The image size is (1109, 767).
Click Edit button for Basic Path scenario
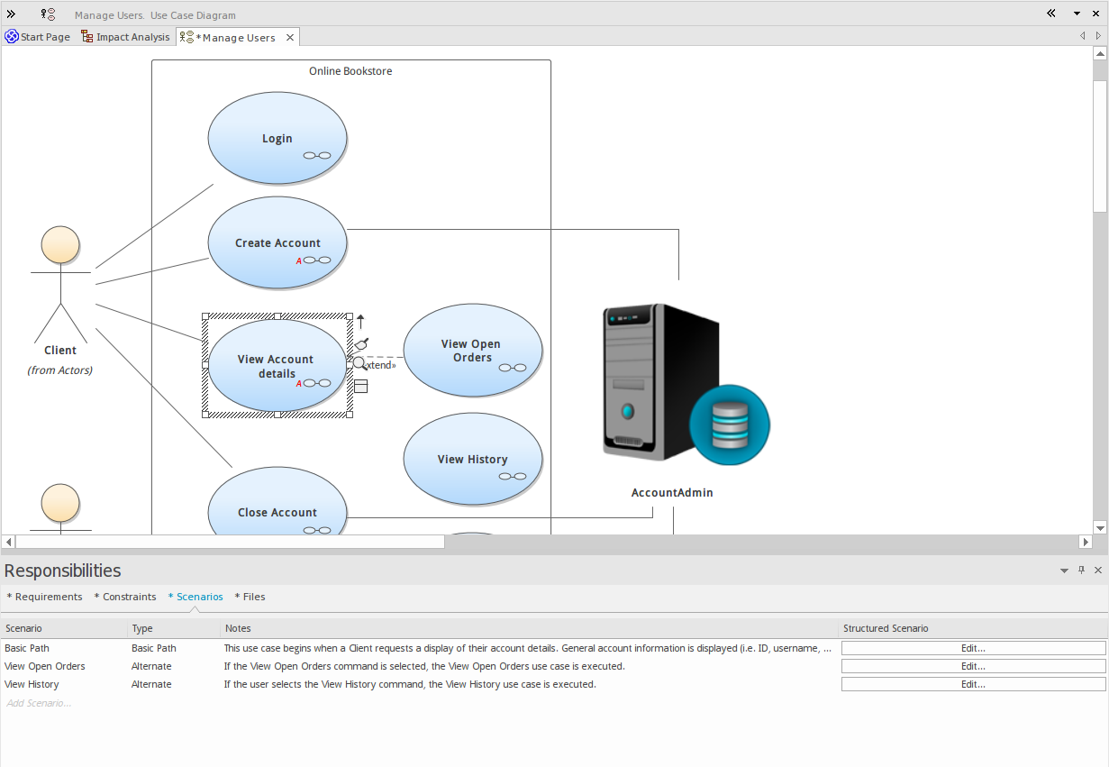[973, 648]
